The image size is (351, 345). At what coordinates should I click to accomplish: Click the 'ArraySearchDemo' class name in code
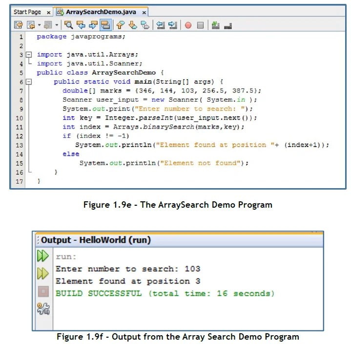[124, 73]
